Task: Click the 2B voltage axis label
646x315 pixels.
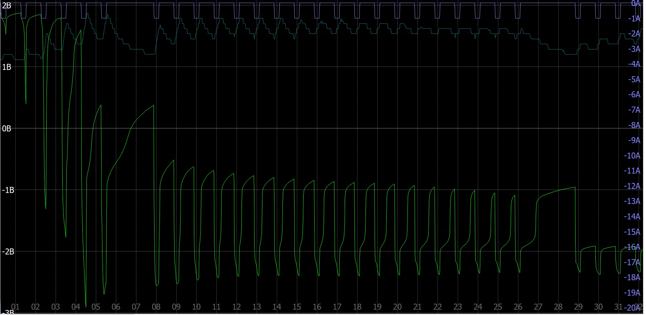Action: tap(7, 6)
